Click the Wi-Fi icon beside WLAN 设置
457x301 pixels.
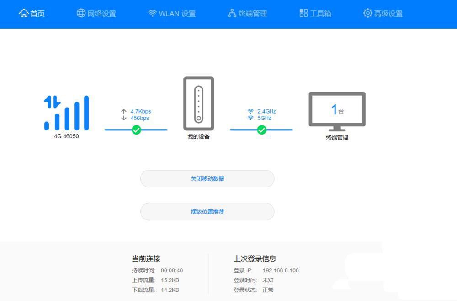[x=153, y=13]
